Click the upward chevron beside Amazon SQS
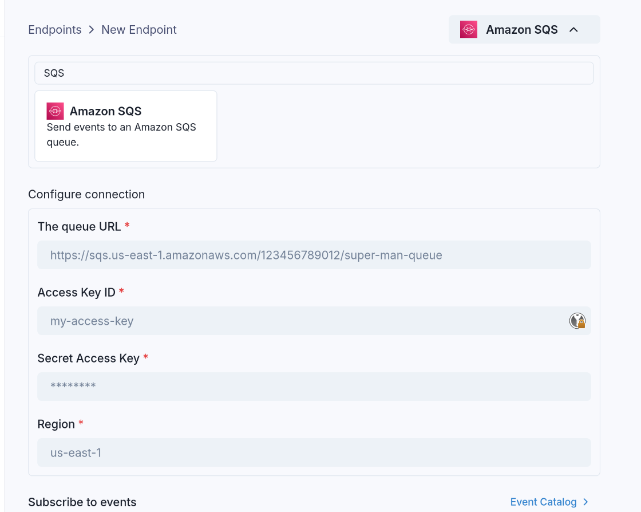 pos(573,29)
